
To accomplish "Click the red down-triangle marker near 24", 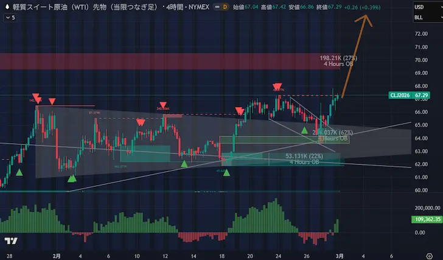I will click(x=277, y=87).
